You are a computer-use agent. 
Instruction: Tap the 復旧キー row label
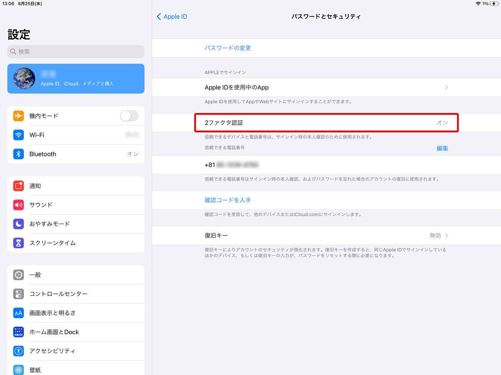tap(216, 235)
